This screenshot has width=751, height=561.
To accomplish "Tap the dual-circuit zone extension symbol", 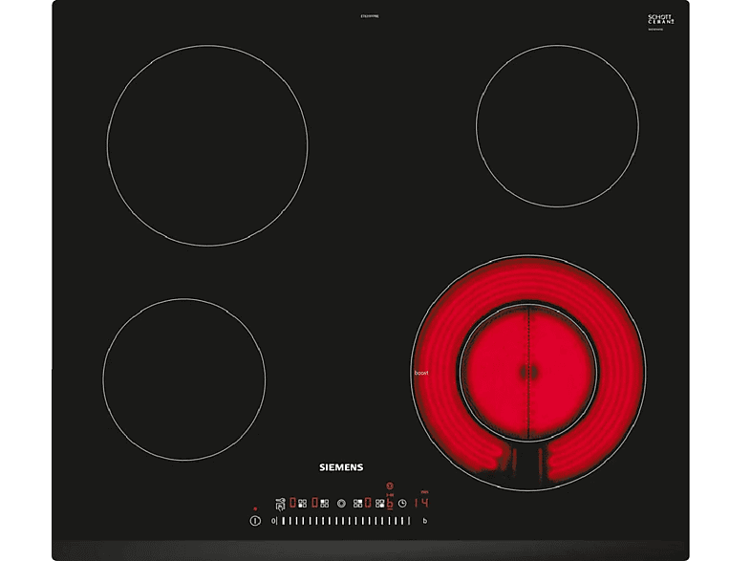I will tap(341, 504).
